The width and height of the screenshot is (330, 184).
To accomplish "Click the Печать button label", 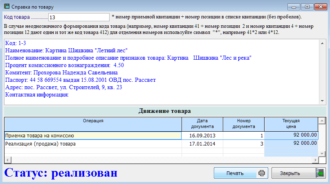I will click(x=235, y=173).
